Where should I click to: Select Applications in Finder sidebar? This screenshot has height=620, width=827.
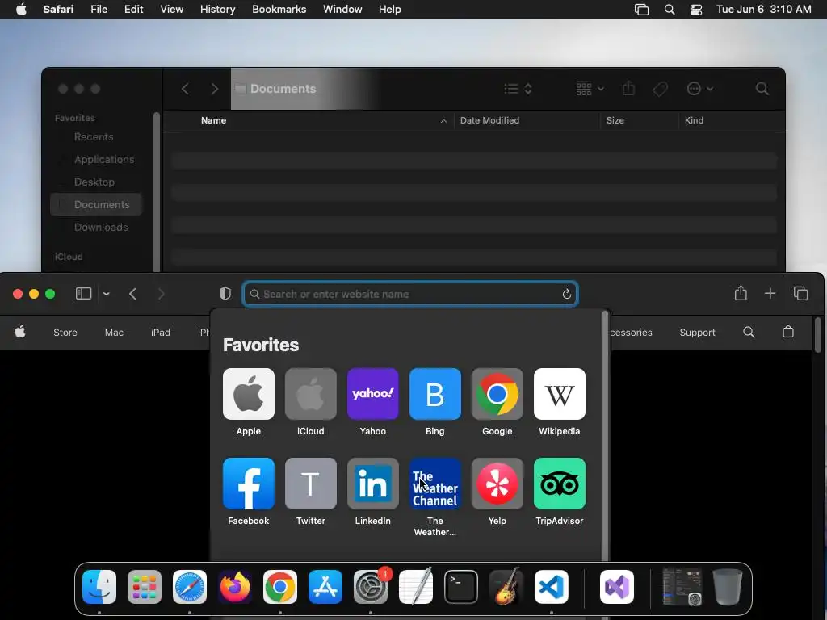[x=104, y=160]
